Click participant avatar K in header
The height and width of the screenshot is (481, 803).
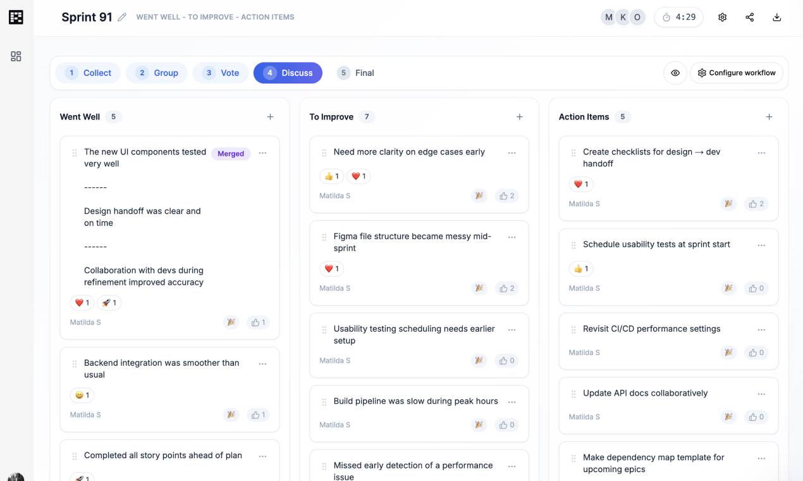(623, 18)
